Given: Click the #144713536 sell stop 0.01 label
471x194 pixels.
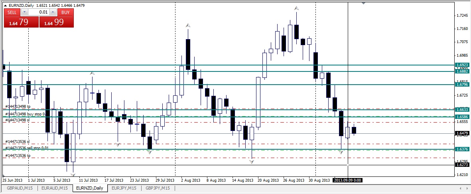Looking at the screenshot, I should (x=27, y=148).
